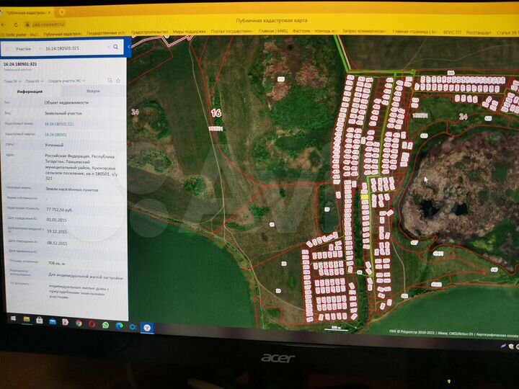The width and height of the screenshot is (519, 389).
Task: Click the cadastral number 16:24:180501:321 link
Action: tap(59, 124)
